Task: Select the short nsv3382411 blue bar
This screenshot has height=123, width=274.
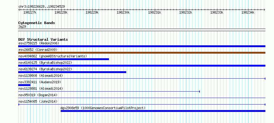Action: coord(24,85)
